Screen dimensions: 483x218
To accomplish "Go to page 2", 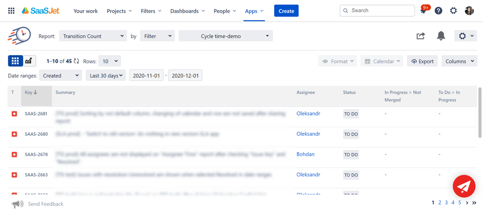I will pyautogui.click(x=439, y=203).
